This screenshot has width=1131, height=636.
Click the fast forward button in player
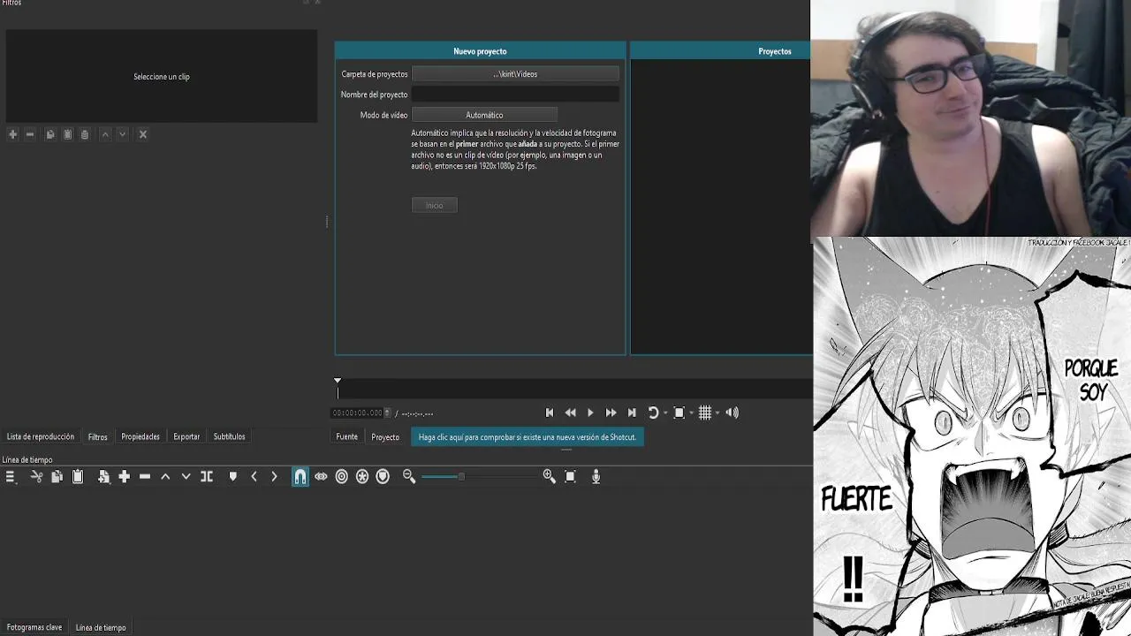pyautogui.click(x=611, y=413)
